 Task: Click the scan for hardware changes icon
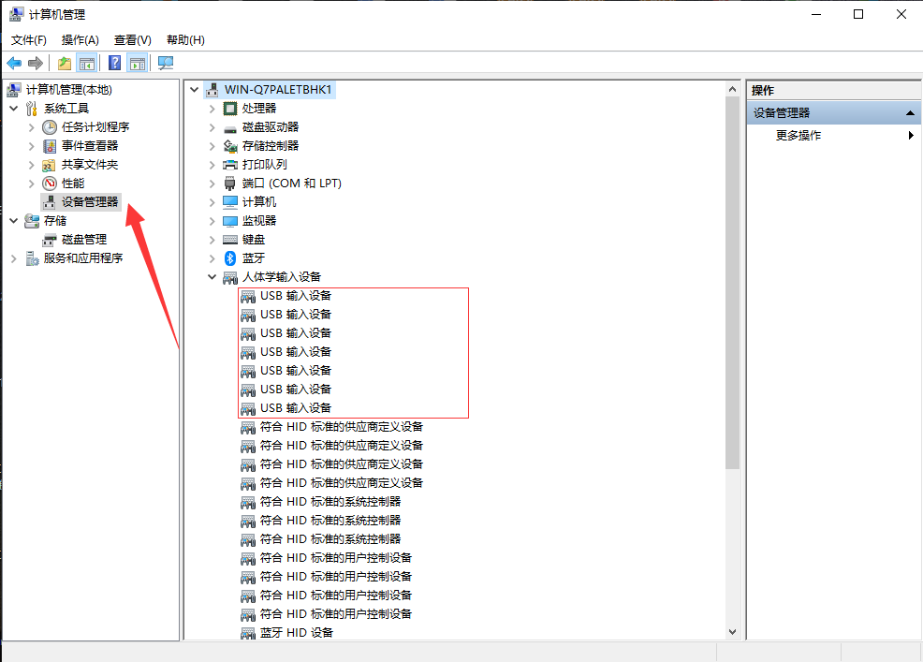pyautogui.click(x=166, y=63)
